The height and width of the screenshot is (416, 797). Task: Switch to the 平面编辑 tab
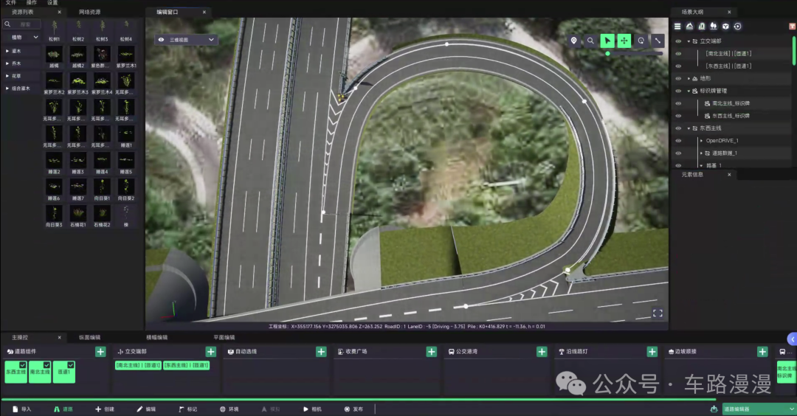pos(224,337)
